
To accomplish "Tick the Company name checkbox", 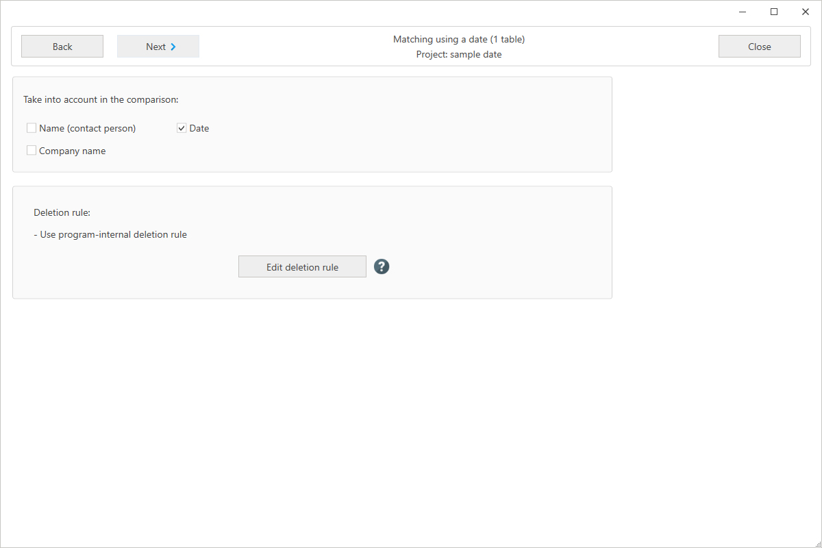I will pyautogui.click(x=32, y=151).
